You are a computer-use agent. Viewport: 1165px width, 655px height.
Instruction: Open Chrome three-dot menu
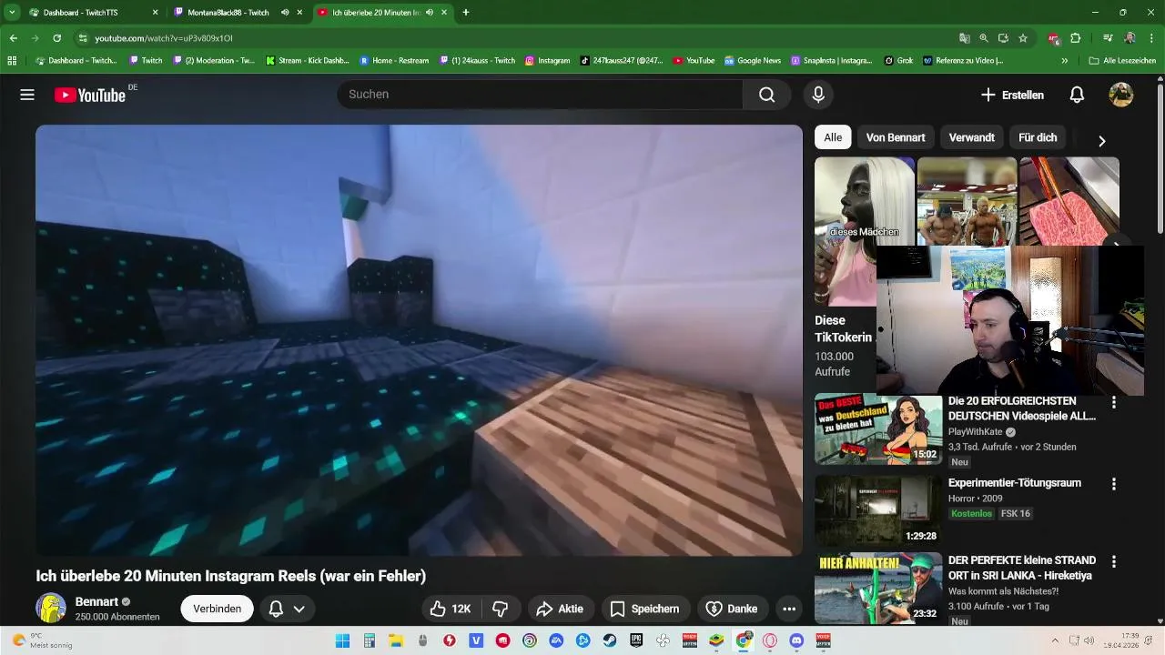click(x=1152, y=38)
